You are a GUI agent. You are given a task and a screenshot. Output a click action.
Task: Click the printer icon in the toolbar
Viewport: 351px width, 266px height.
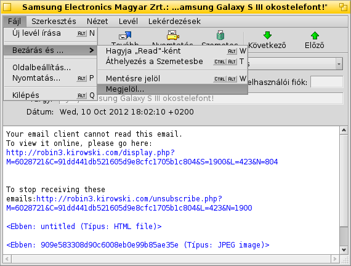pyautogui.click(x=172, y=35)
